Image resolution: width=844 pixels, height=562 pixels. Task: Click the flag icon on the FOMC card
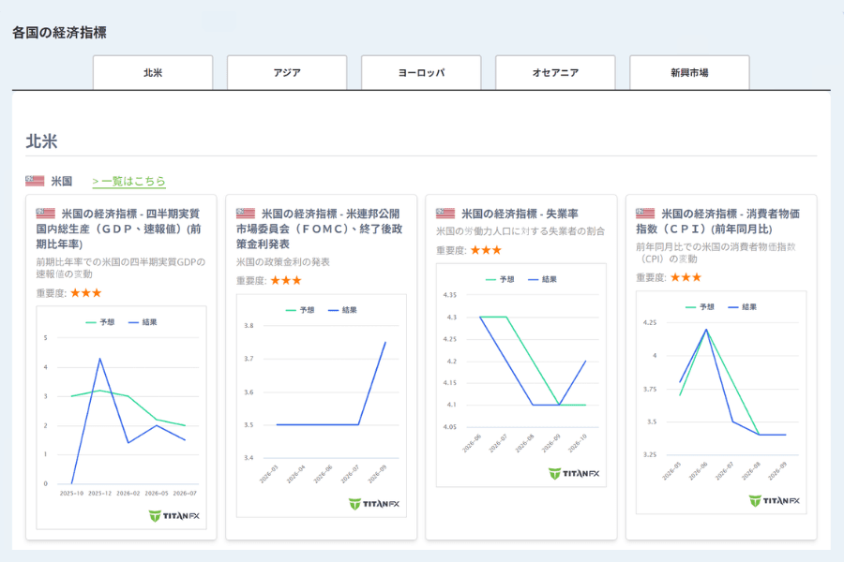(x=246, y=214)
